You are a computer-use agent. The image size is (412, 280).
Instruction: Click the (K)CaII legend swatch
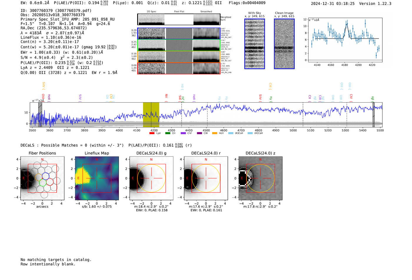tap(231, 133)
